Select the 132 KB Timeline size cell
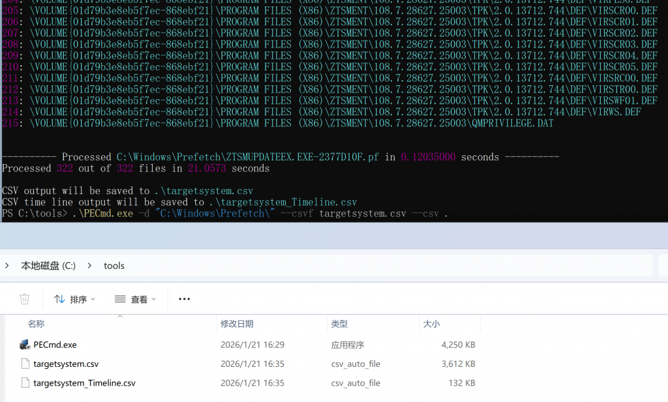Screen dimensions: 668x402 tap(462, 383)
